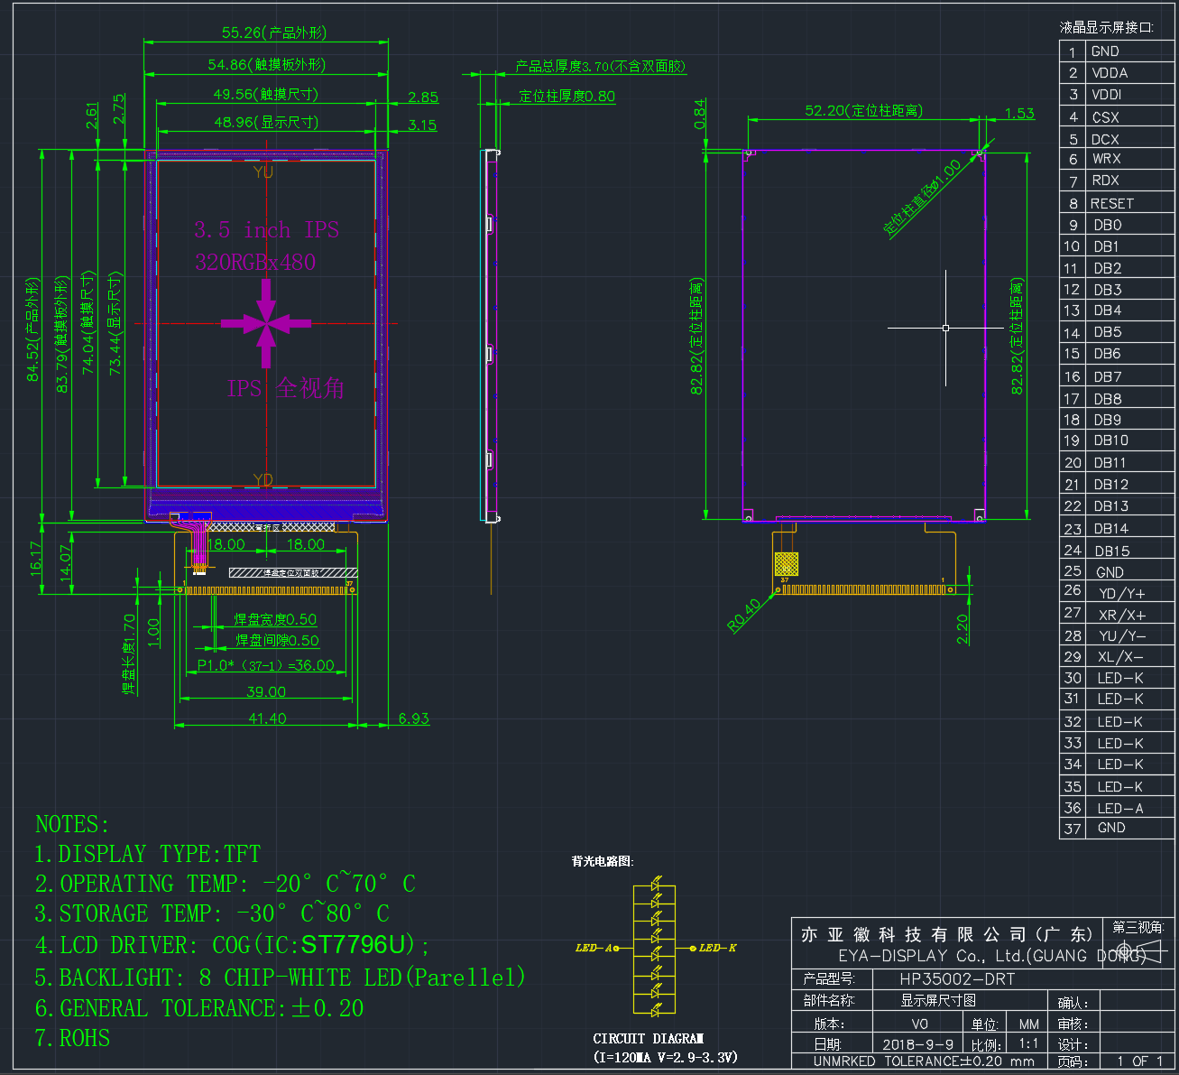Select the 'P1.0*(37-1)=36.00' pitch dimension
Viewport: 1179px width, 1075px height.
tap(266, 665)
